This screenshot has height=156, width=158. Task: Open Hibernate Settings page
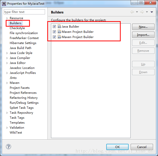(x=23, y=43)
